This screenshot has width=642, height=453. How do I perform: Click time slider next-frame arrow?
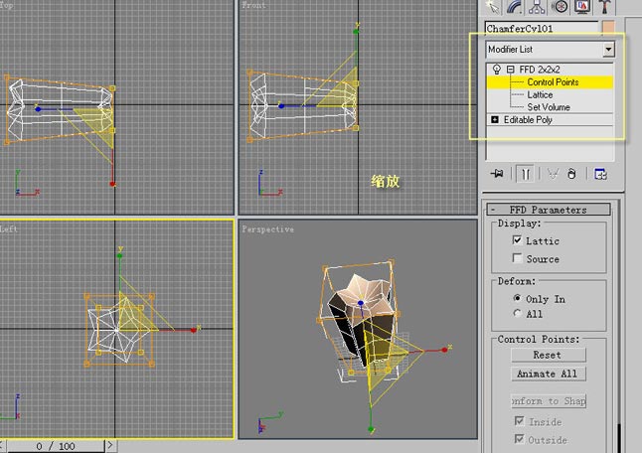(x=110, y=446)
